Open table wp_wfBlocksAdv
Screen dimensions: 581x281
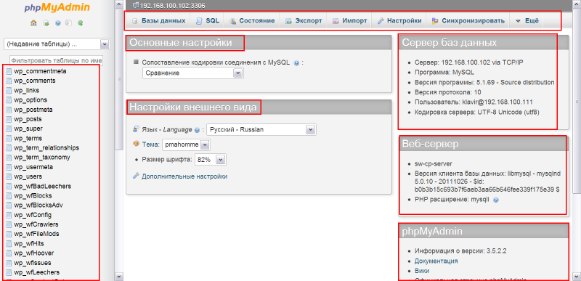[x=38, y=205]
